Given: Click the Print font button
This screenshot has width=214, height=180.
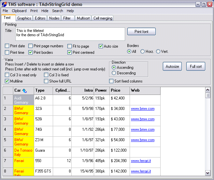Looking at the screenshot, I should [141, 32].
